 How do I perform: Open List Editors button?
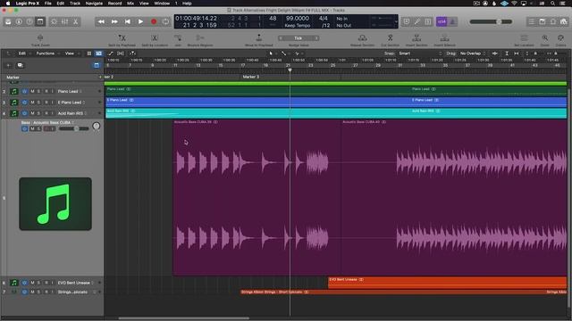click(x=532, y=21)
